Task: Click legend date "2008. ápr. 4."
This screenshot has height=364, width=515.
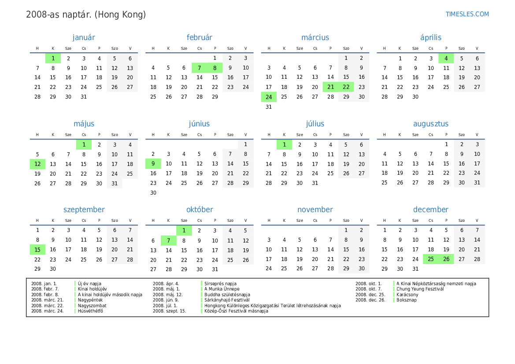Action: [x=166, y=283]
